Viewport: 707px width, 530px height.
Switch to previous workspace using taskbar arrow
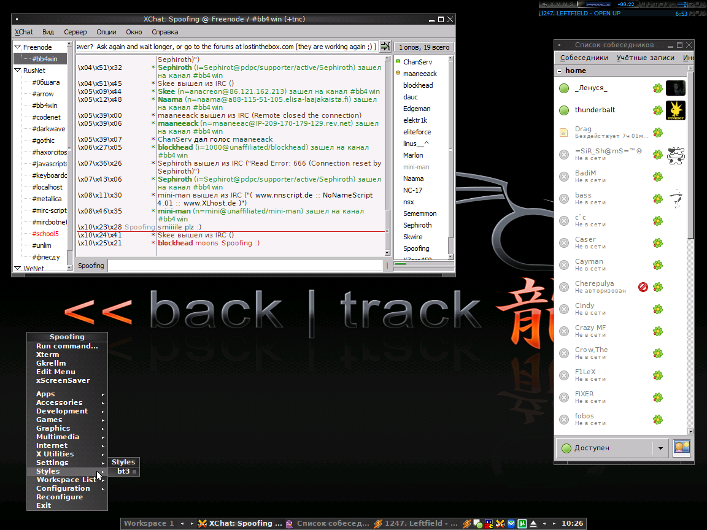coord(182,524)
